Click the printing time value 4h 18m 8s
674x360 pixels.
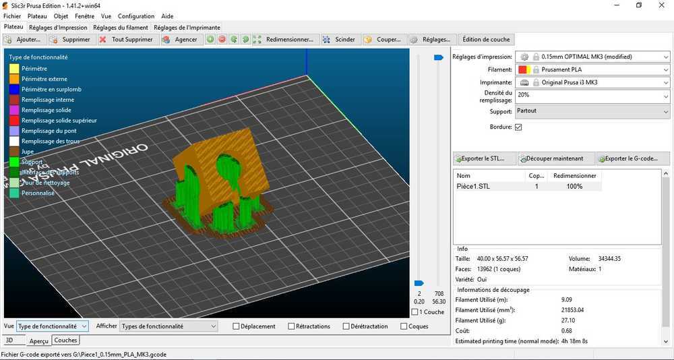tap(575, 341)
